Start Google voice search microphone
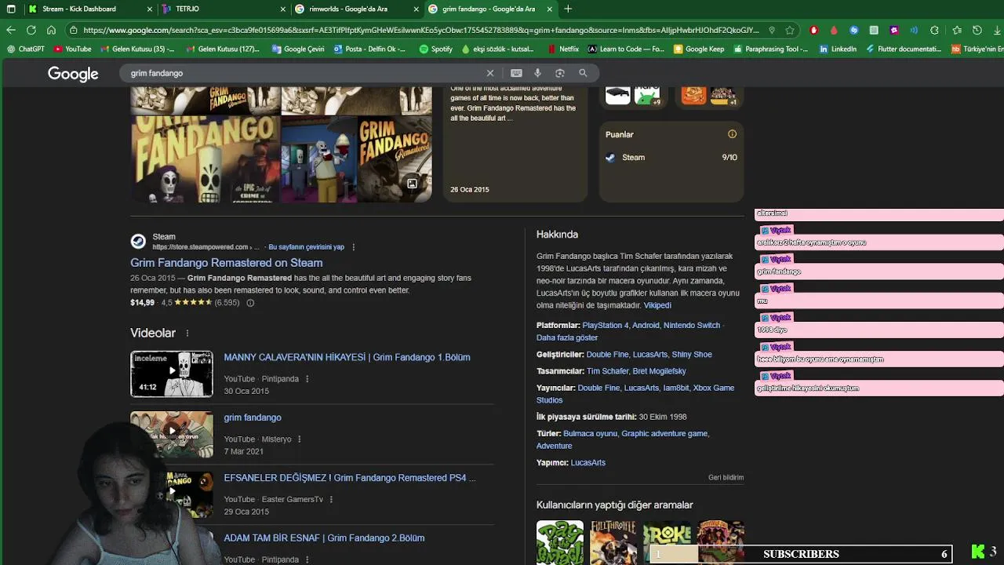Viewport: 1004px width, 565px height. [x=537, y=73]
